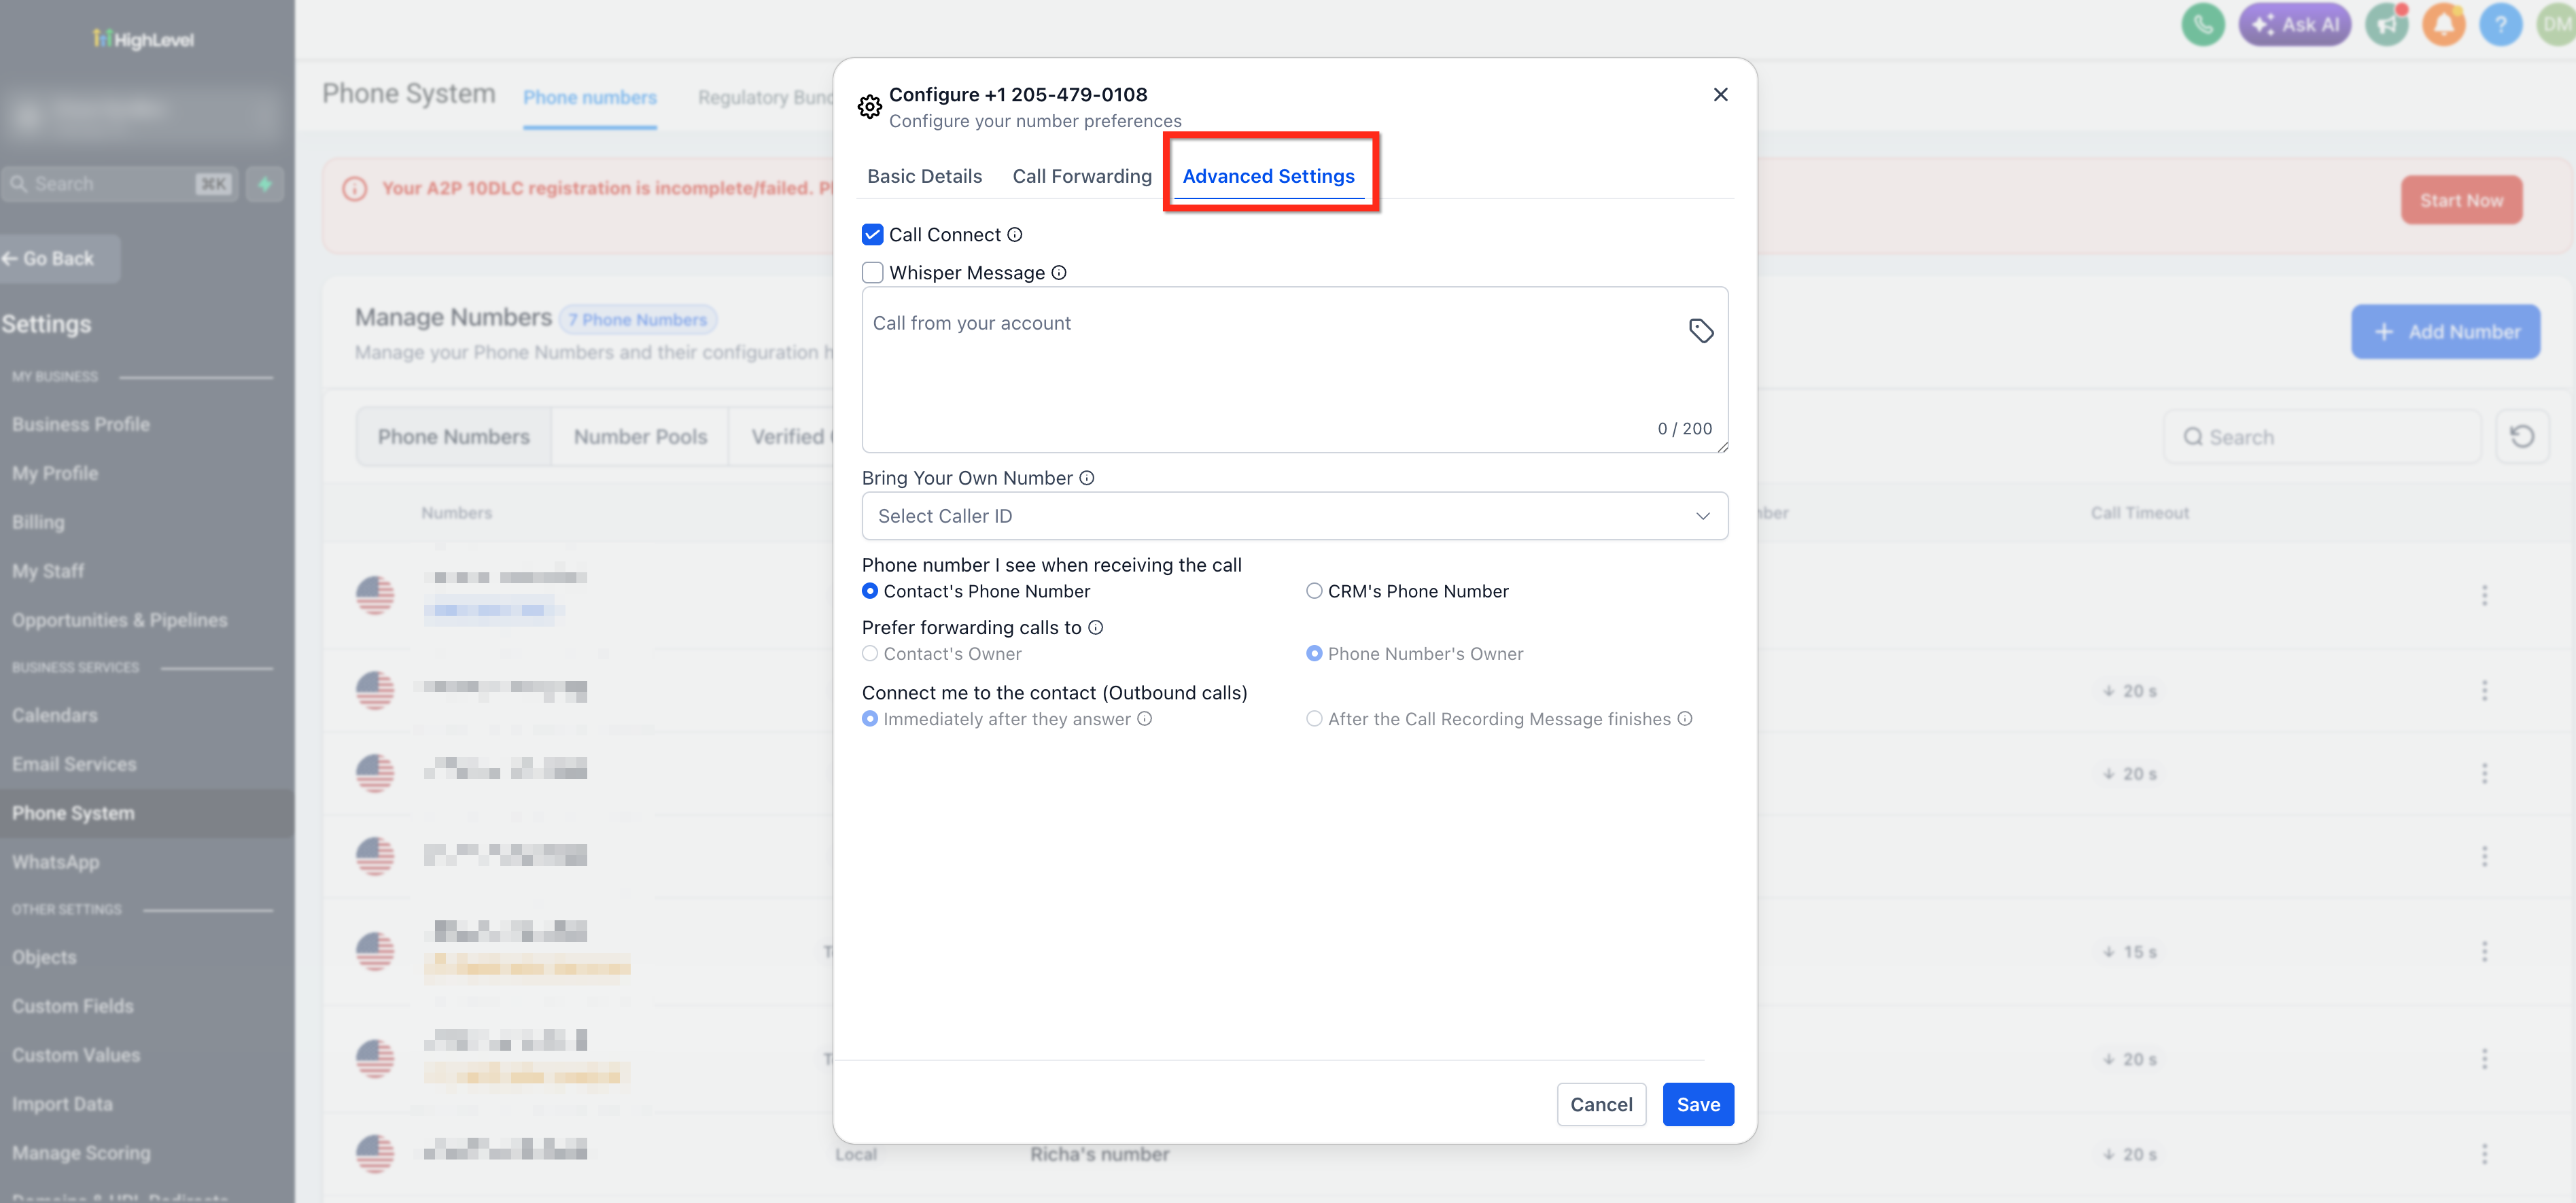Click the Add Number button
The image size is (2576, 1203).
[x=2445, y=332]
